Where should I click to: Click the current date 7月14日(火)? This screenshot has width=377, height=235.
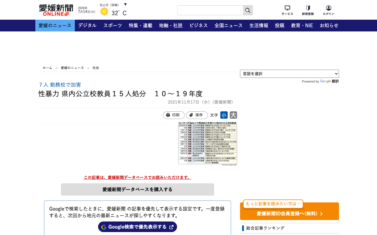[87, 11]
